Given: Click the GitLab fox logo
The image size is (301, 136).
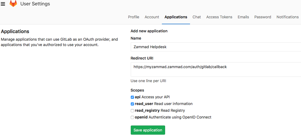Looking at the screenshot, I should 13,4.
